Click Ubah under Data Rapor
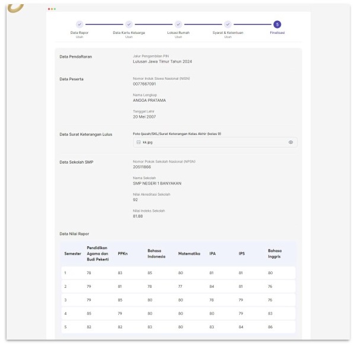Screen dimensions: 357x345 pos(80,37)
